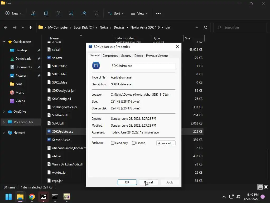Close the SDKUpdate.exe Properties dialog

177,47
